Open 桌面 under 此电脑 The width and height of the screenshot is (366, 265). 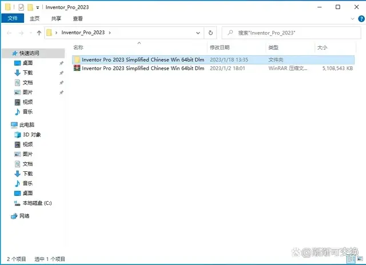pyautogui.click(x=27, y=193)
